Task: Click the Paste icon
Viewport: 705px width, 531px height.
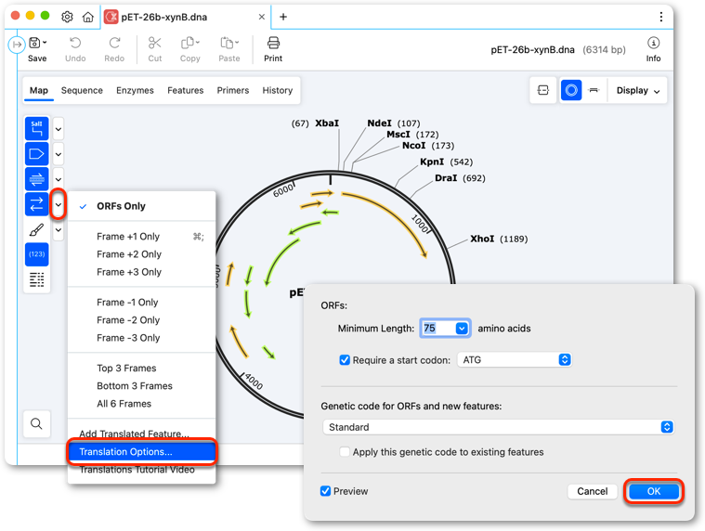Action: point(227,43)
